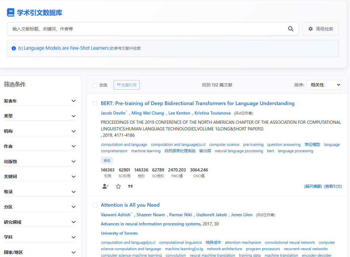This screenshot has width=350, height=257.
Task: Toggle the 全选 select-all checkbox
Action: coord(95,85)
